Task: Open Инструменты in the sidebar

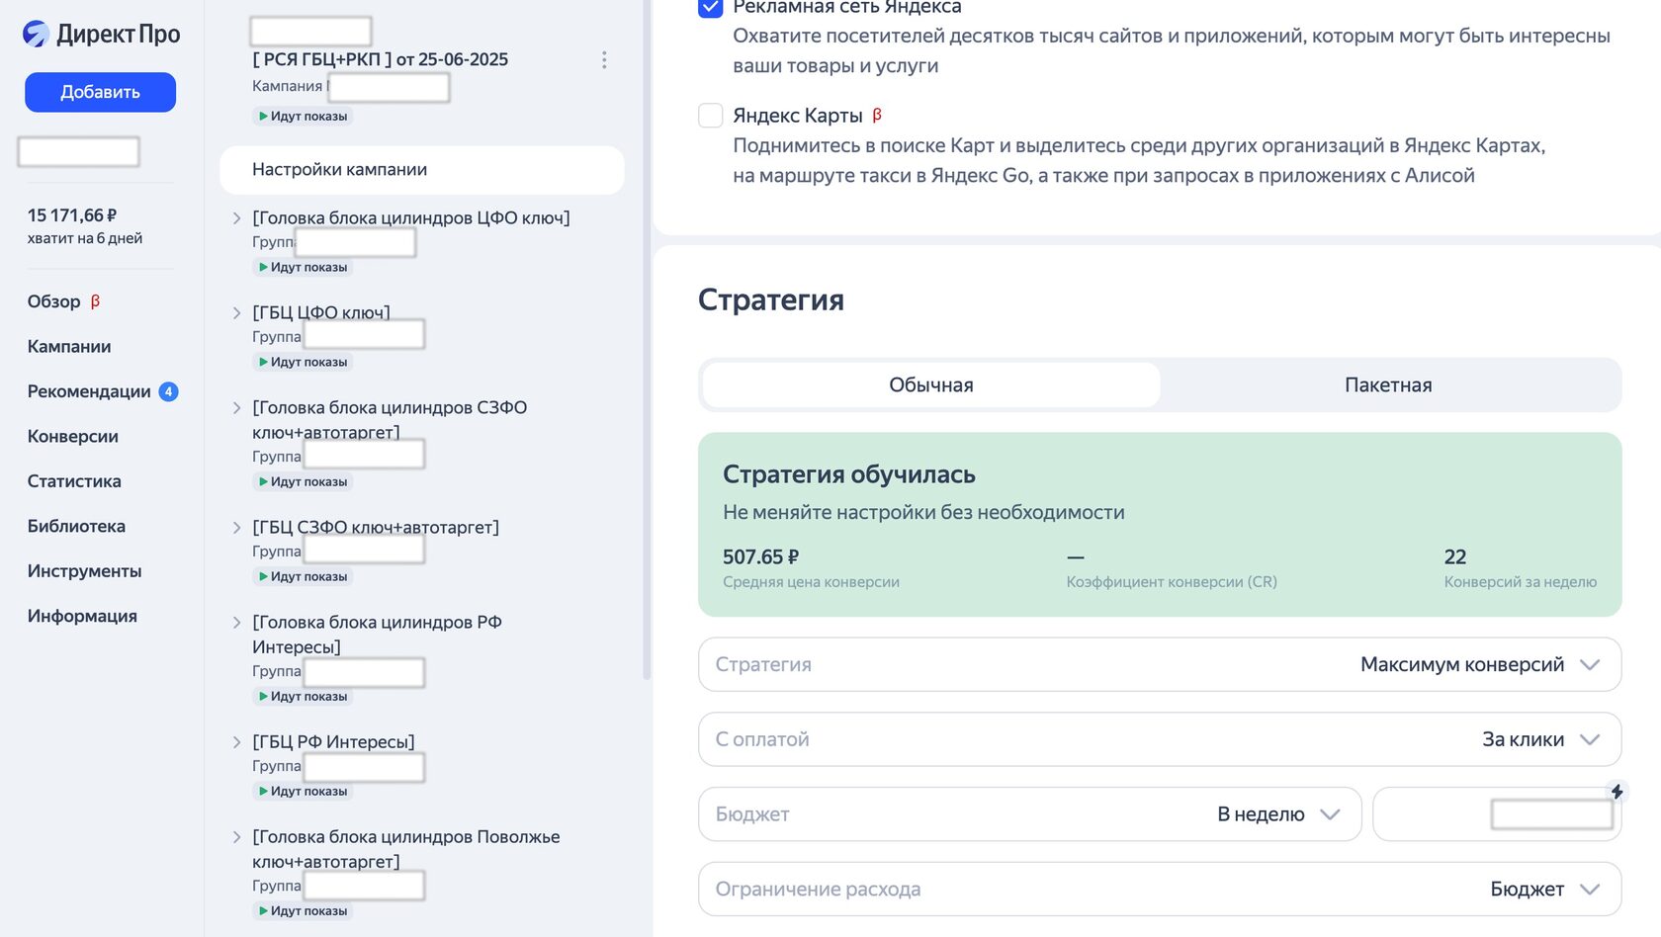Action: coord(84,571)
